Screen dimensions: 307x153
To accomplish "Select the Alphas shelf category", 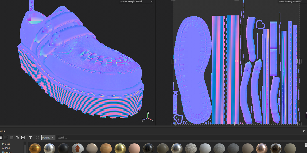I will coord(6,148).
